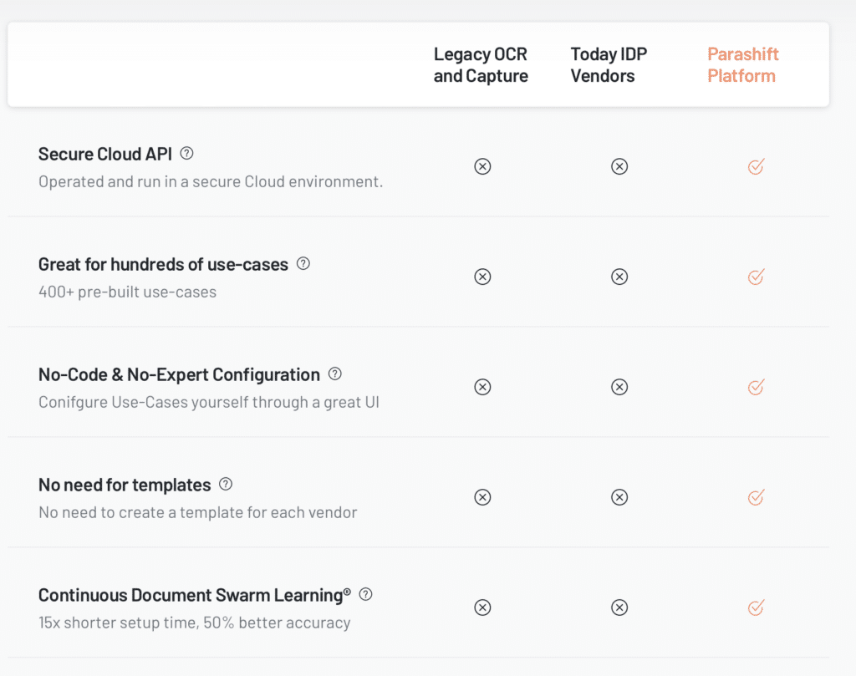The image size is (856, 676).
Task: Click Legacy OCR cross icon in templates row
Action: [482, 497]
